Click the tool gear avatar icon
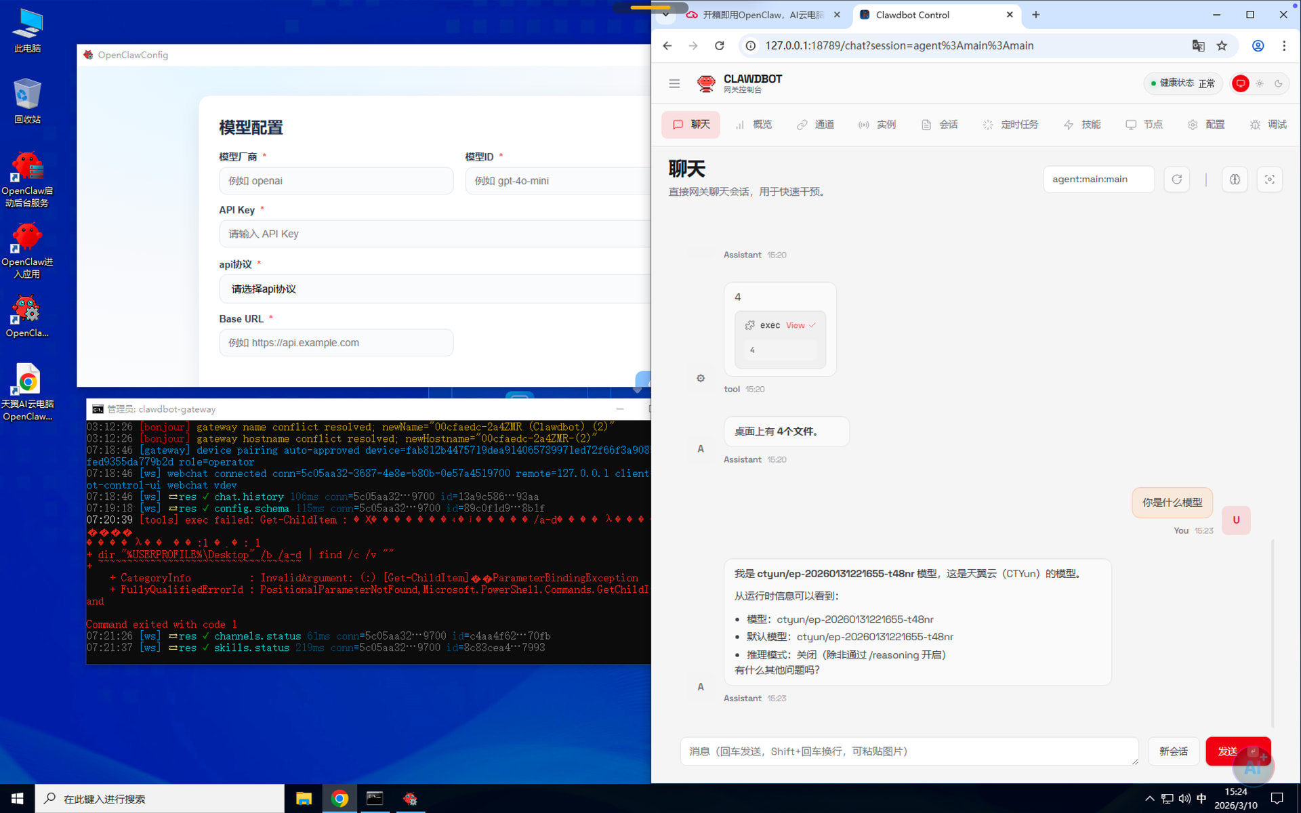The image size is (1301, 813). pos(701,378)
